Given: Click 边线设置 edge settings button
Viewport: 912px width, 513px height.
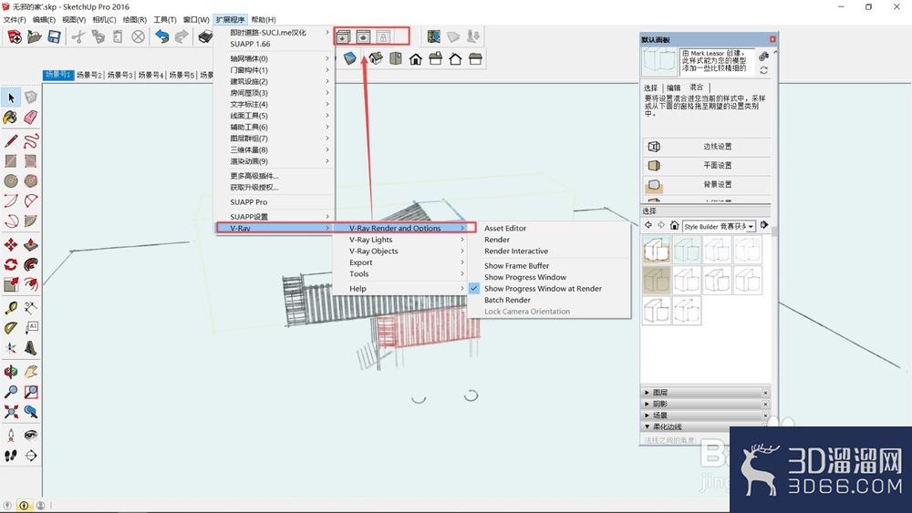Looking at the screenshot, I should (707, 147).
